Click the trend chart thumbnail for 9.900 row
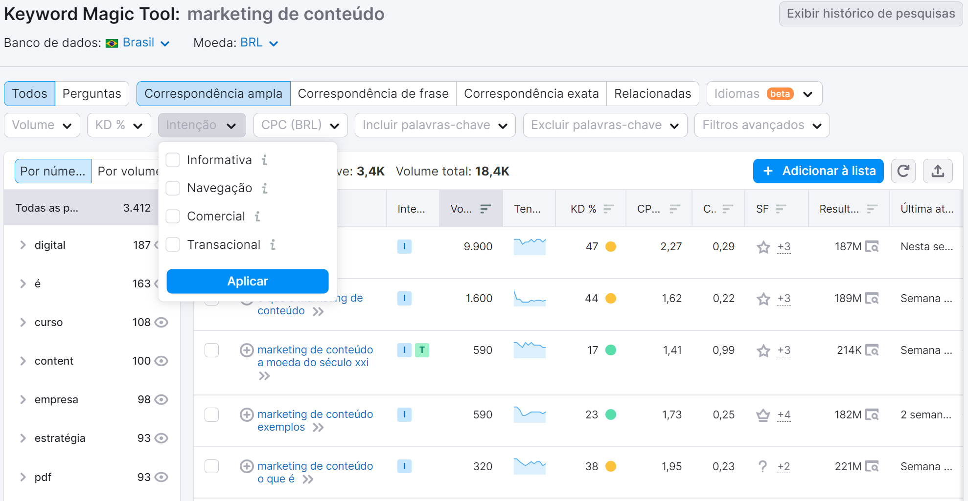968x501 pixels. coord(529,246)
